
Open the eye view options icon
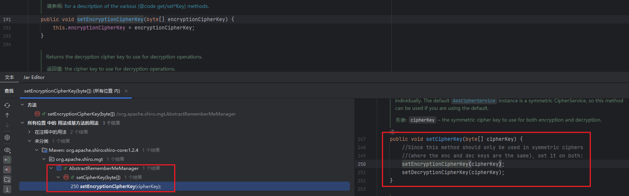tap(7, 150)
